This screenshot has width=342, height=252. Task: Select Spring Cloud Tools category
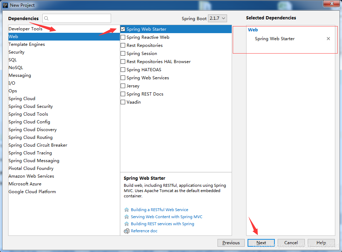click(x=64, y=114)
